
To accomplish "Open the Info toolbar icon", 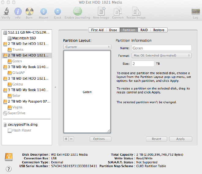I will pos(18,11).
